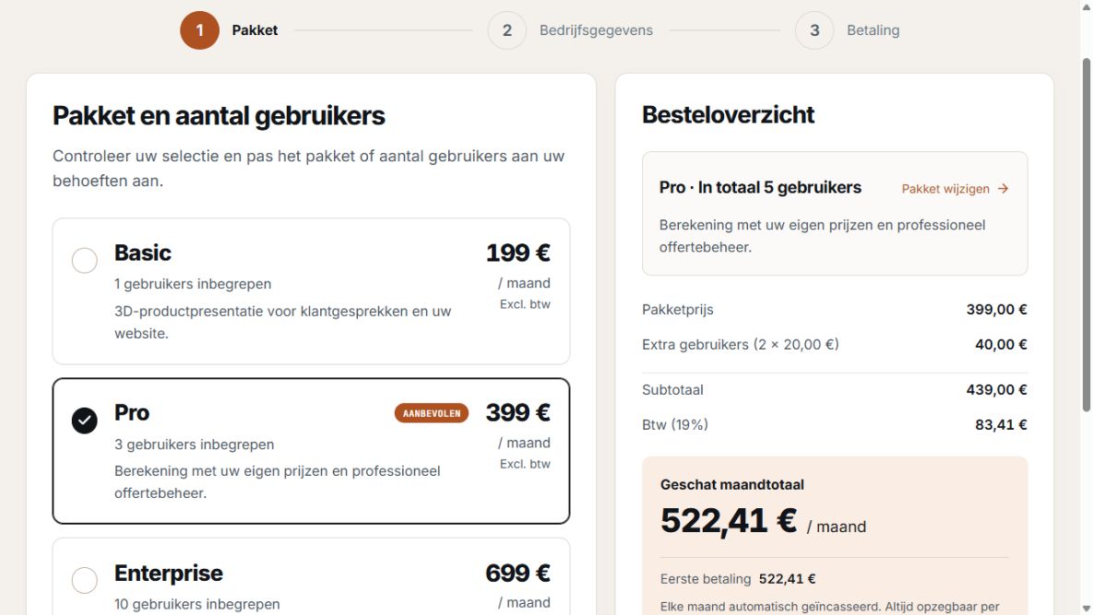Click the Basic price '199 €'

tap(518, 253)
